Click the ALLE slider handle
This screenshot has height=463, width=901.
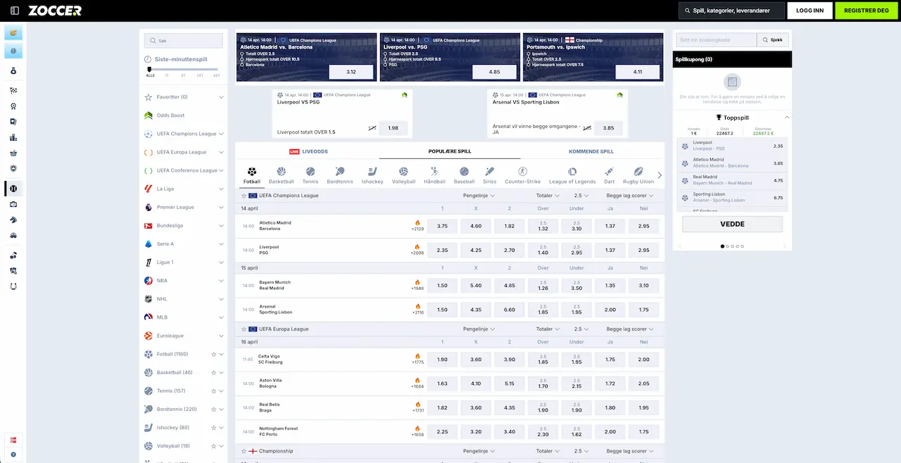point(149,69)
